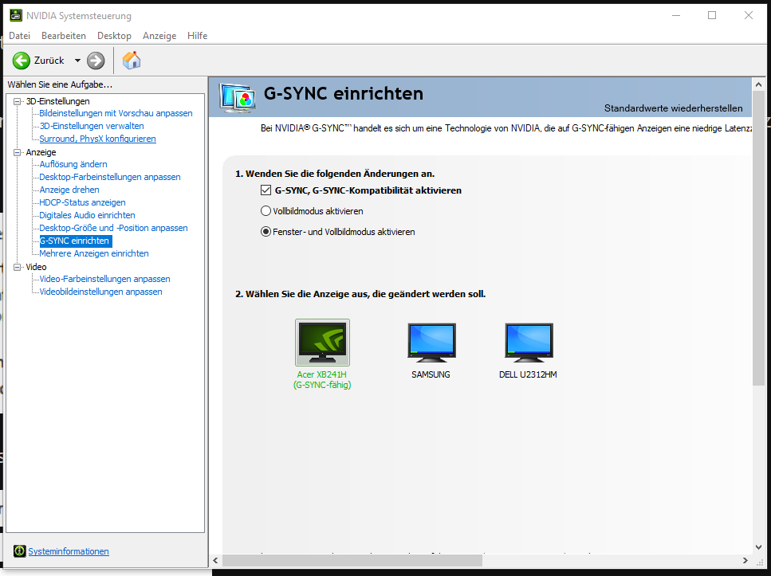The width and height of the screenshot is (771, 576).
Task: Select Vollbildmodus aktivieren radio button
Action: 266,211
